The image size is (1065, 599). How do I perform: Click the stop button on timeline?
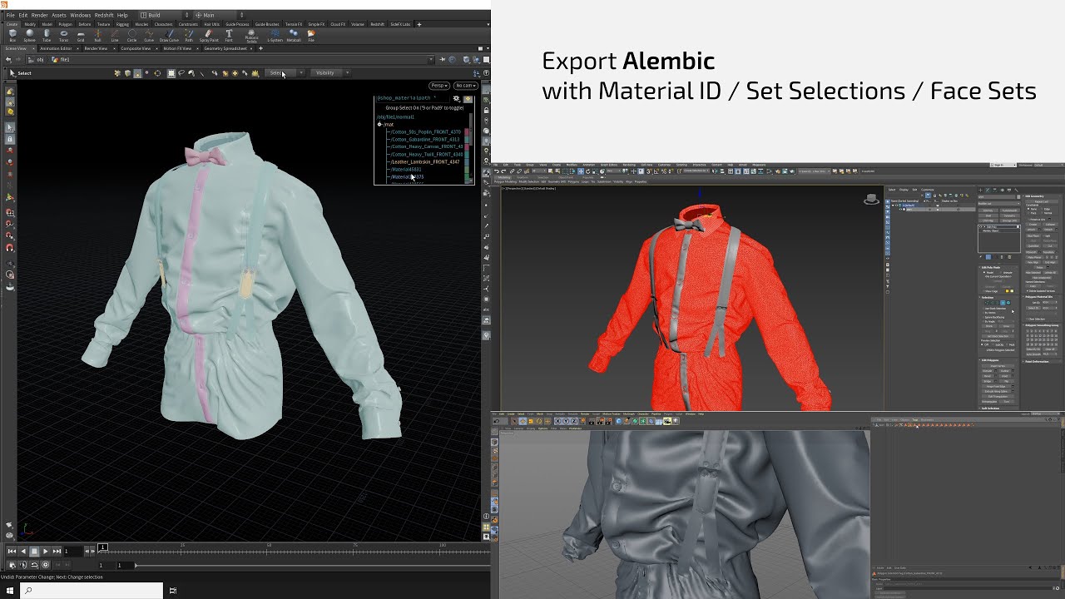[x=34, y=551]
